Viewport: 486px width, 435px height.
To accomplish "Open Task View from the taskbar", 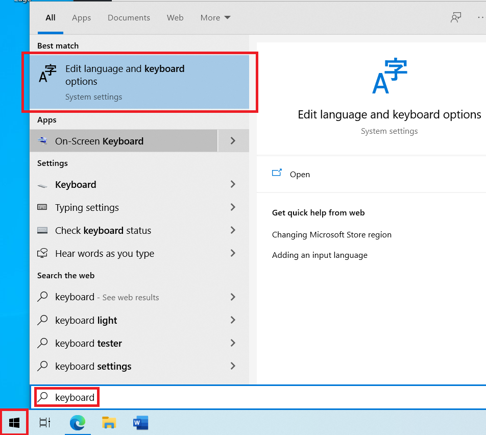I will (45, 422).
